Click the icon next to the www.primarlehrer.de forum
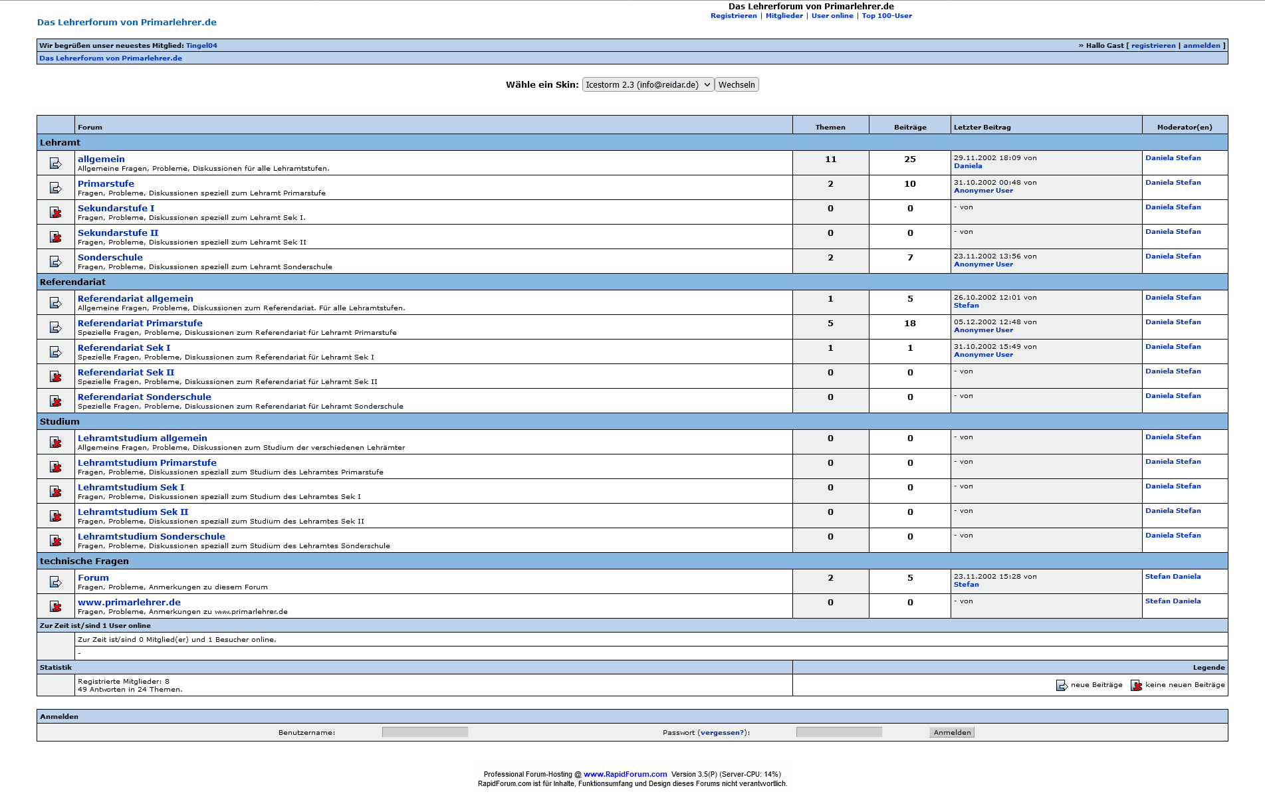The height and width of the screenshot is (794, 1265). pos(56,607)
